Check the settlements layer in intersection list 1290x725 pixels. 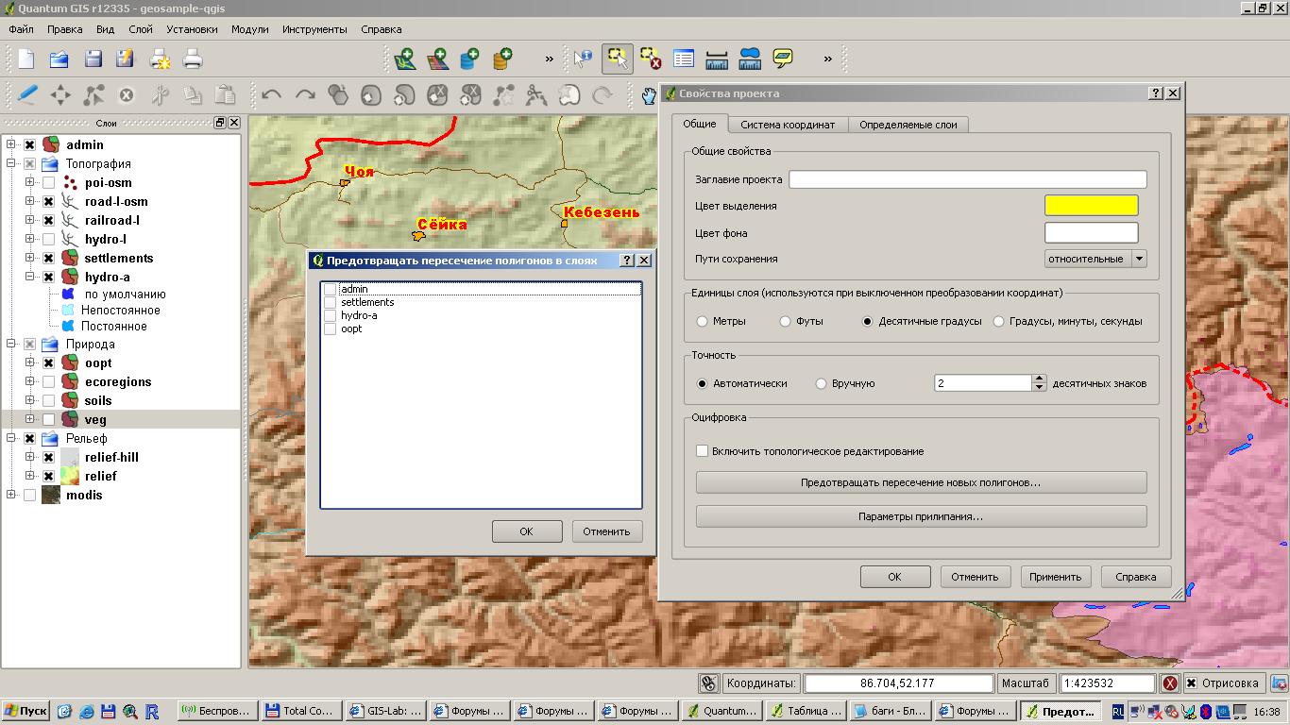(330, 302)
